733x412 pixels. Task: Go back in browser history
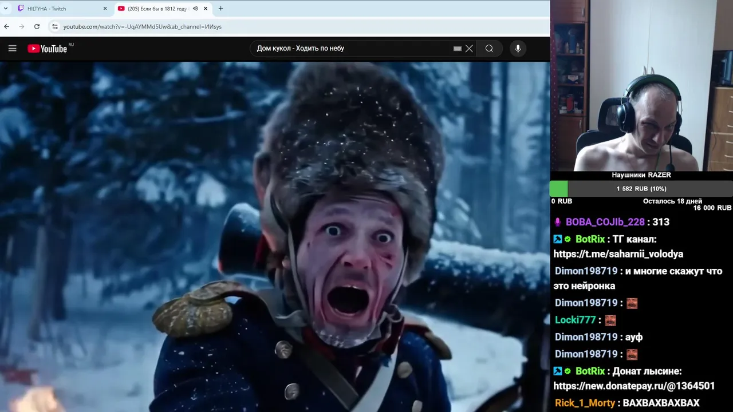coord(6,26)
